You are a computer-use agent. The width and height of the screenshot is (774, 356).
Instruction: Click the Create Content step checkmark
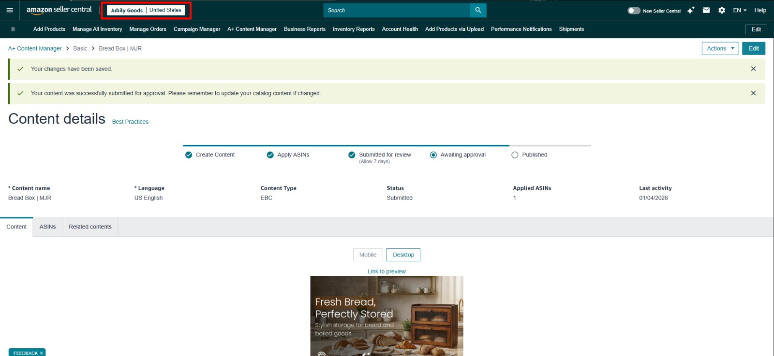(x=189, y=155)
